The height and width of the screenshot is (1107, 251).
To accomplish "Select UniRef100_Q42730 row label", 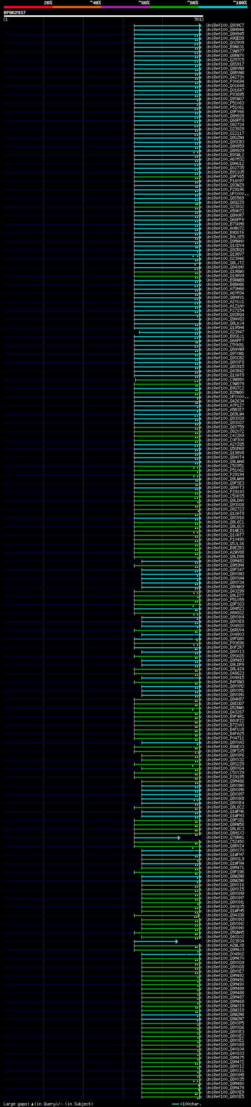I will pos(225,77).
